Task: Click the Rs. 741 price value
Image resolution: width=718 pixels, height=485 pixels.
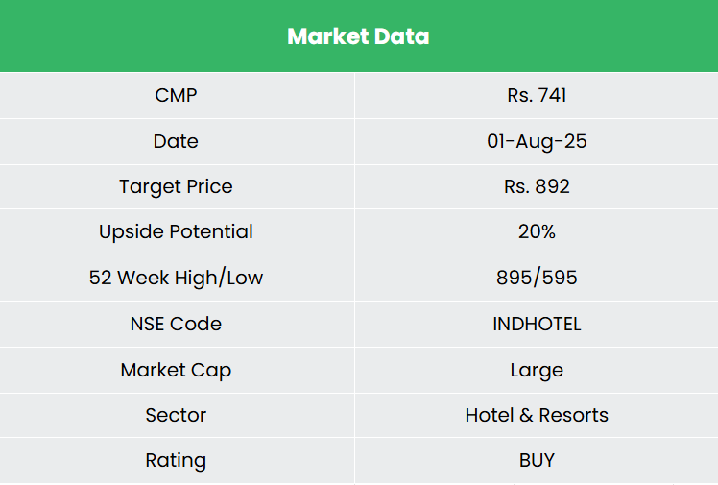Action: (537, 95)
